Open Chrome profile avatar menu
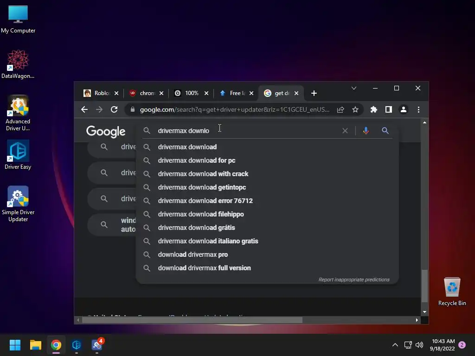475x356 pixels. point(404,109)
